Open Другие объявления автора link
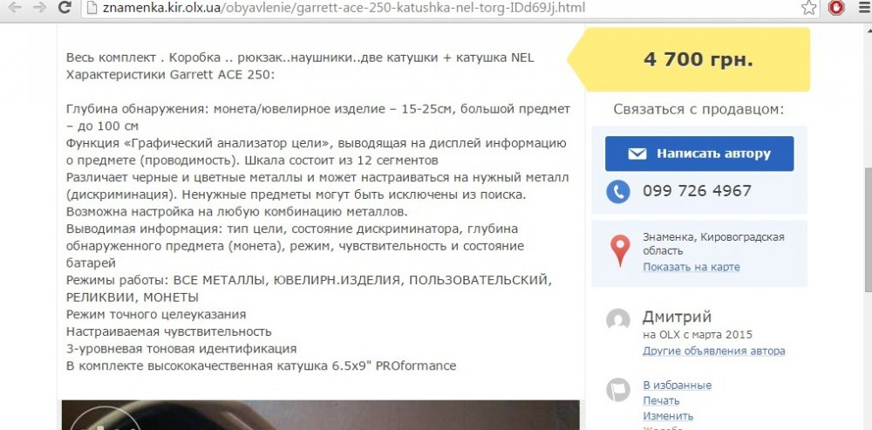 click(x=714, y=351)
